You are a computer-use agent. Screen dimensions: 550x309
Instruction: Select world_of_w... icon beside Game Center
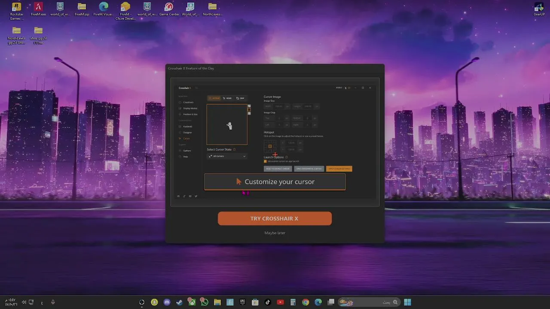pos(147,9)
